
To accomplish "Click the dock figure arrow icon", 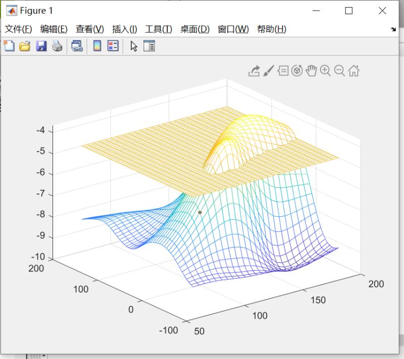I will point(393,29).
